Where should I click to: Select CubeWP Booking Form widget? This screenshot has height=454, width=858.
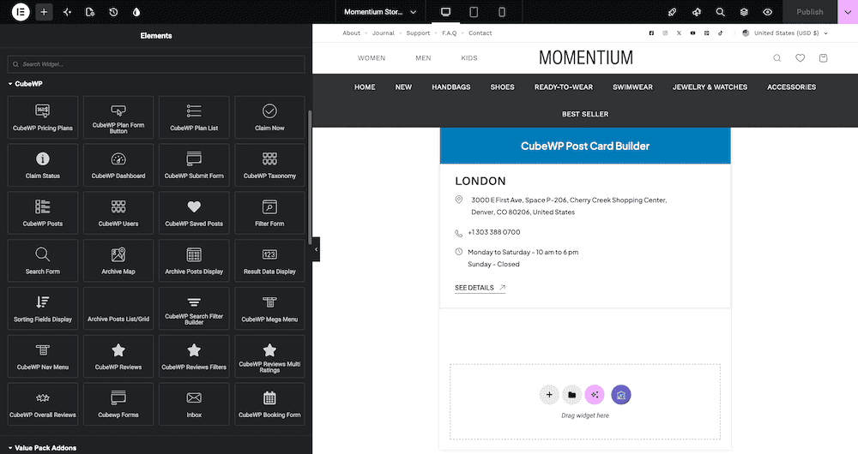pyautogui.click(x=269, y=404)
